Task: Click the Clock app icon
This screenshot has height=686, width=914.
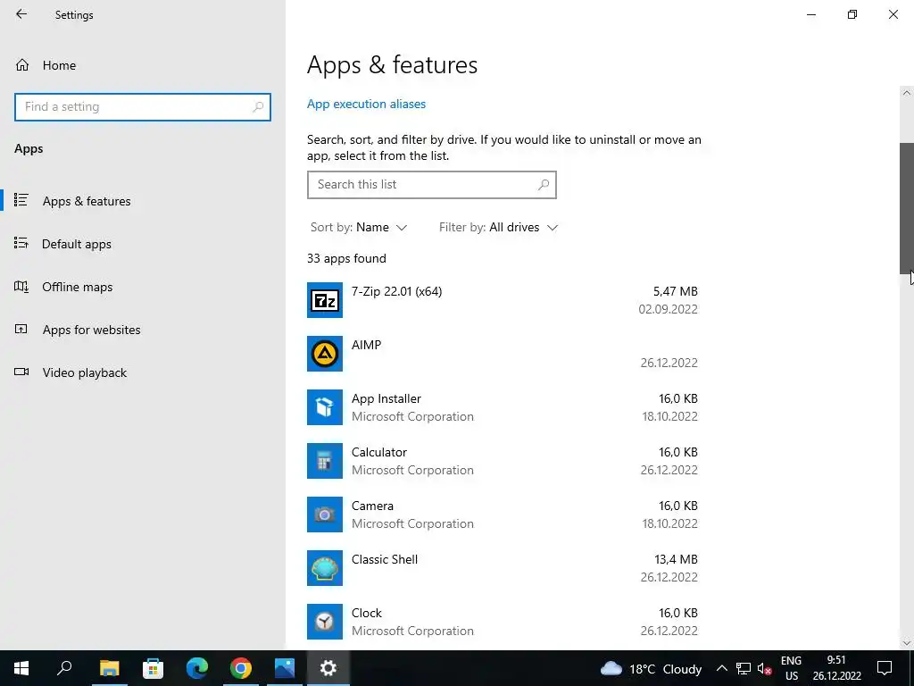Action: coord(325,622)
